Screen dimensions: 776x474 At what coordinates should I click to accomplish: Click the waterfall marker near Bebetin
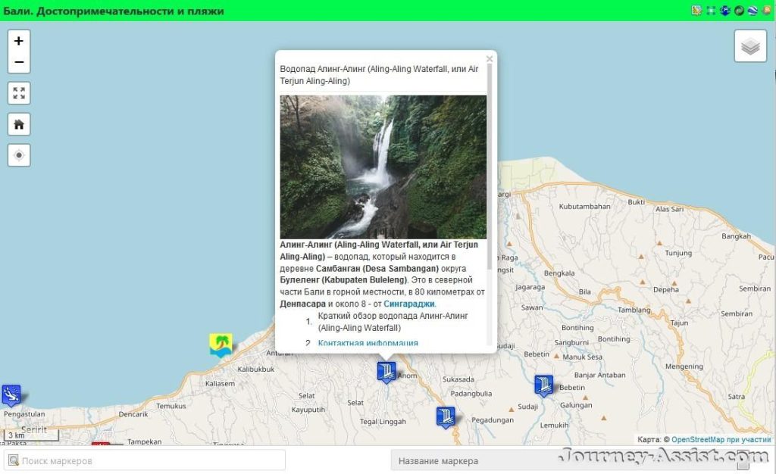(543, 385)
